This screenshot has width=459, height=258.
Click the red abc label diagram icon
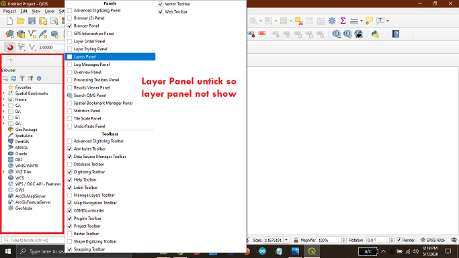pos(262,34)
